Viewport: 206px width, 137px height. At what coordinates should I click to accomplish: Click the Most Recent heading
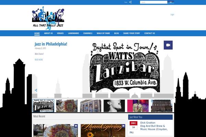(x=39, y=116)
